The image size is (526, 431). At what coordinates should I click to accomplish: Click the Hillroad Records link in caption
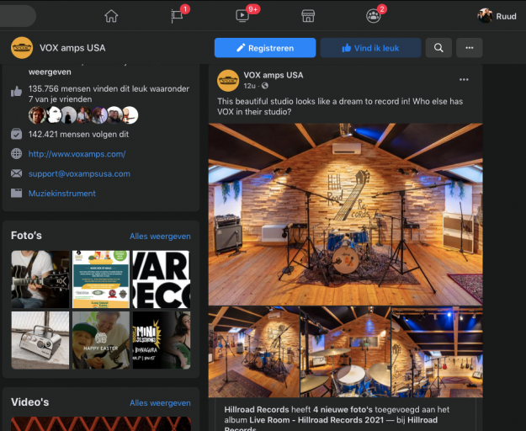257,409
